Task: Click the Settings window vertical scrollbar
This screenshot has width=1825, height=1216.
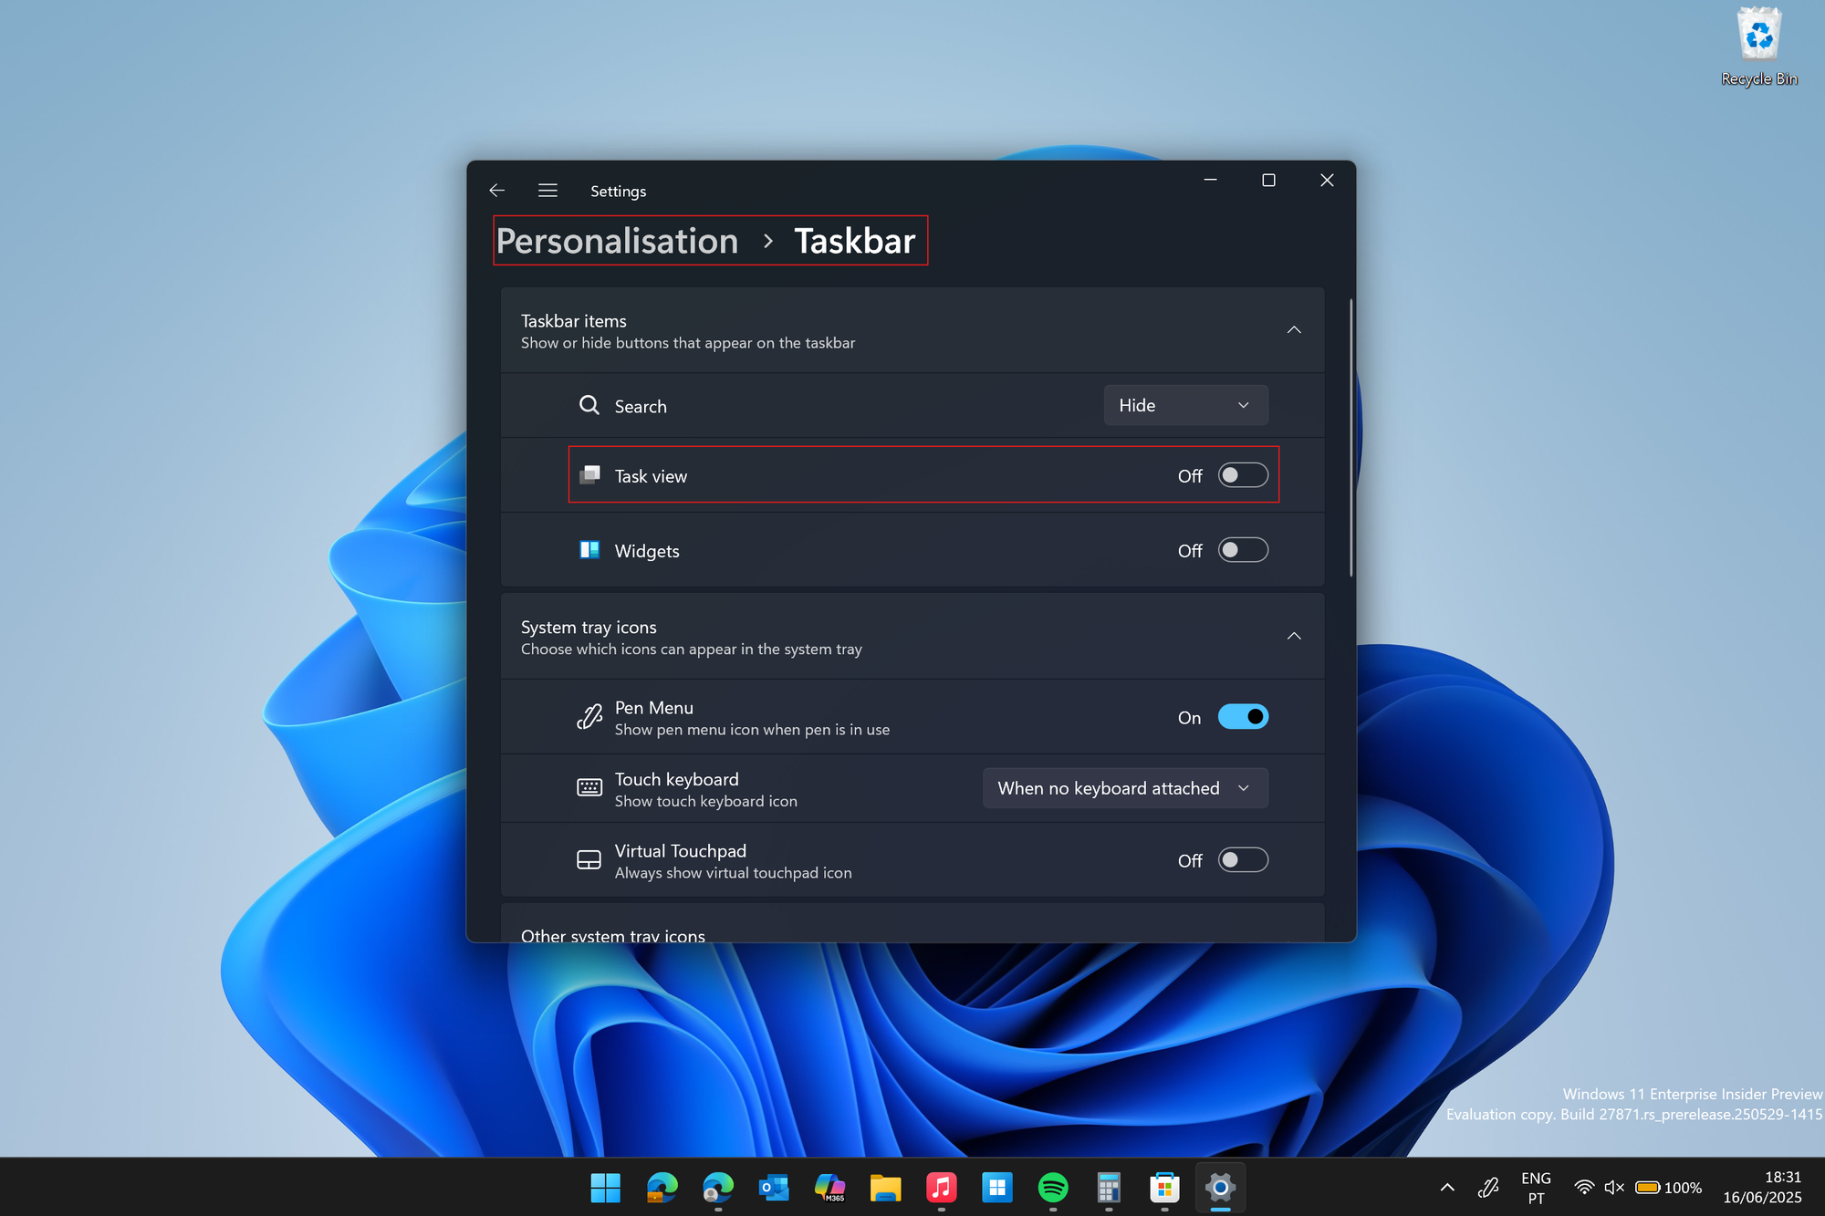Action: (1350, 438)
